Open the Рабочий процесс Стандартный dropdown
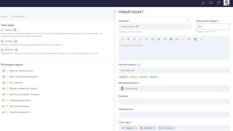 [174, 70]
